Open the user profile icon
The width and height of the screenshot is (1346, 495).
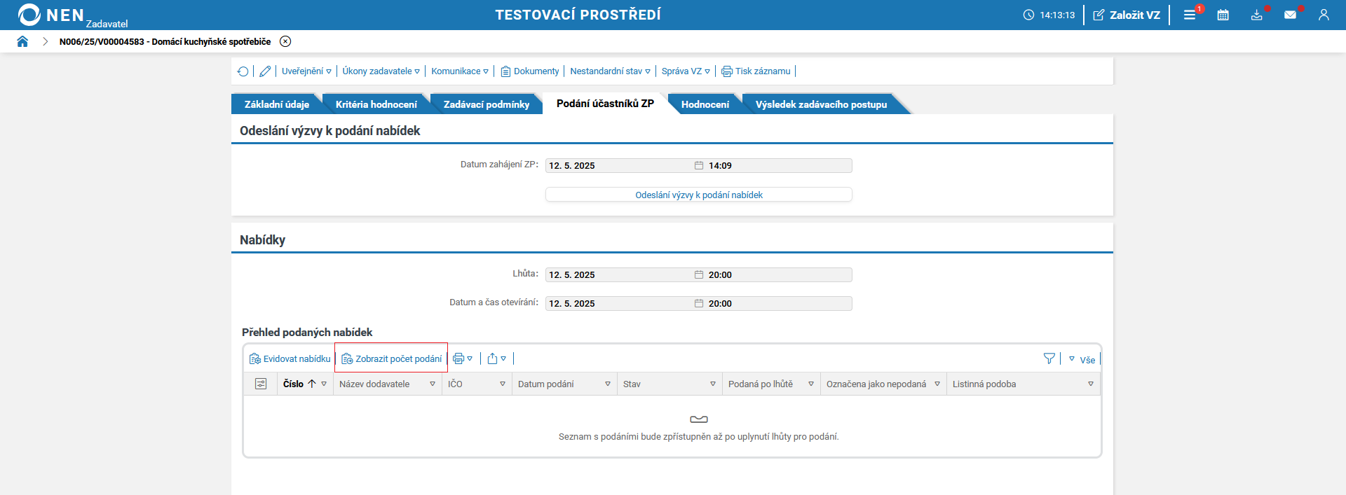coord(1324,15)
